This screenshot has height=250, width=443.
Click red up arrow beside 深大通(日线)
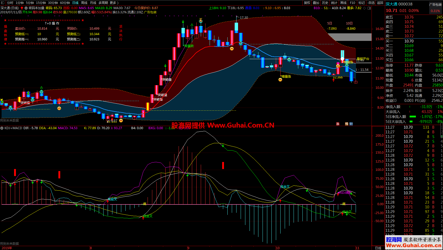pos(22,8)
